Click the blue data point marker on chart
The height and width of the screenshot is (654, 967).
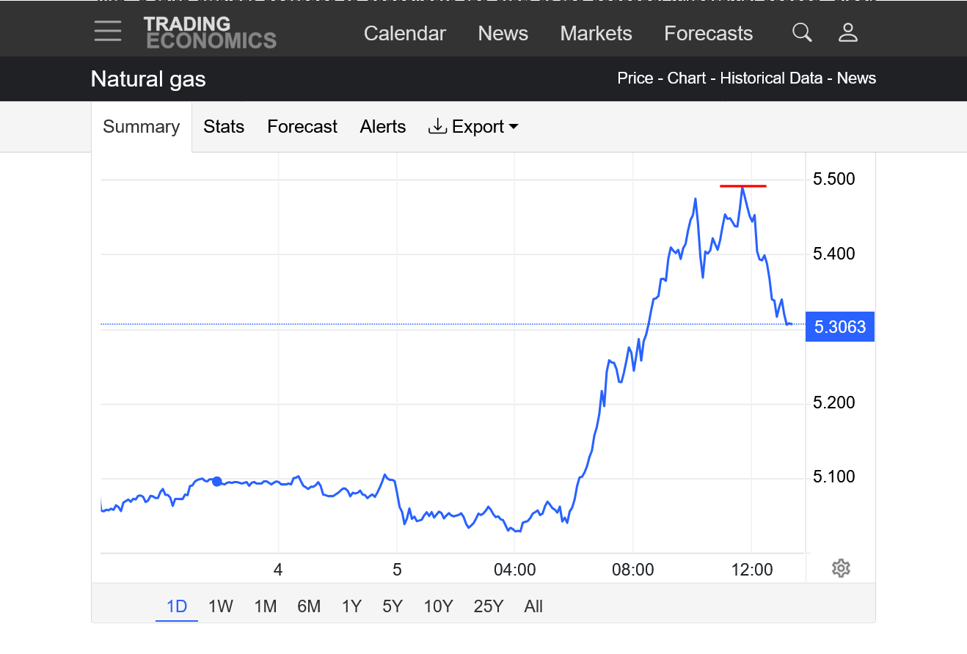point(216,481)
